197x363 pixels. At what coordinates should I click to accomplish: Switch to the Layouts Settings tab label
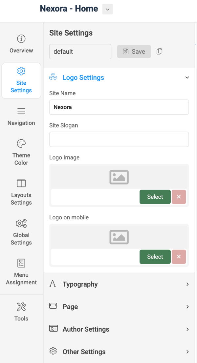[x=21, y=199]
